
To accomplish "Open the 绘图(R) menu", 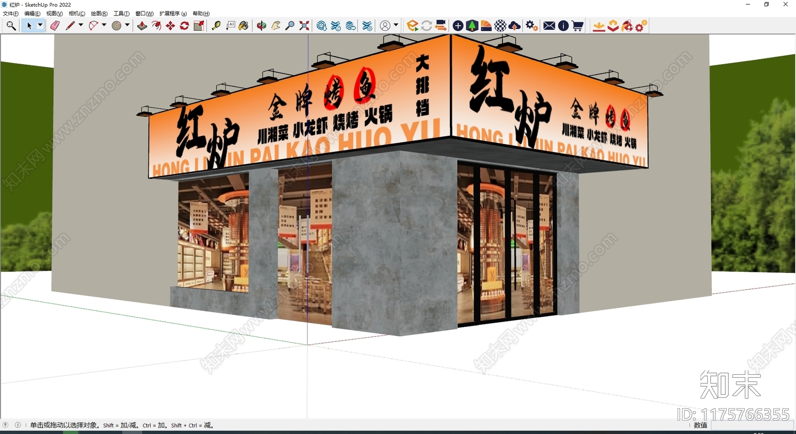I will coord(99,13).
